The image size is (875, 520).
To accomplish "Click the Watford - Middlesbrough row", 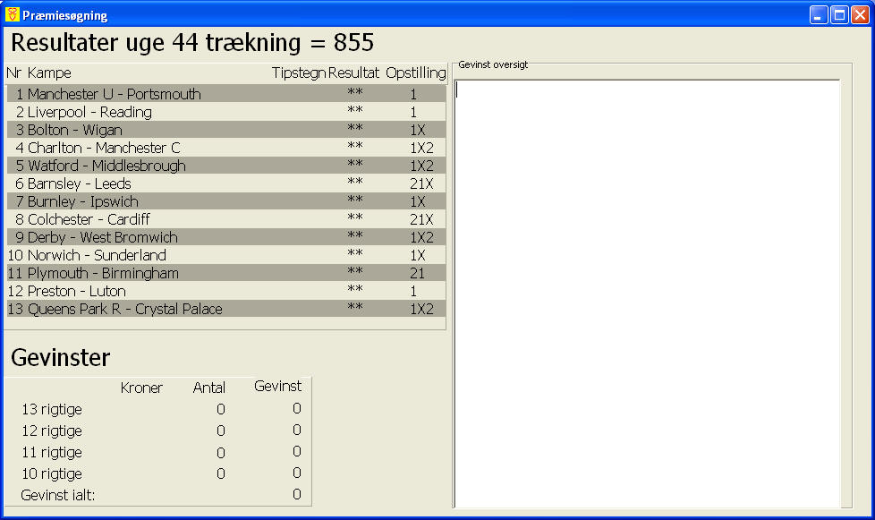I will (x=226, y=166).
